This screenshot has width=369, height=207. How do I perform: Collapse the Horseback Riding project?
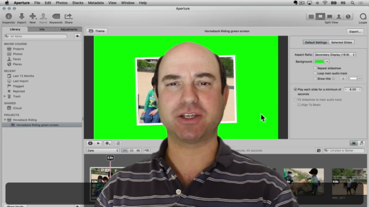tap(5, 120)
